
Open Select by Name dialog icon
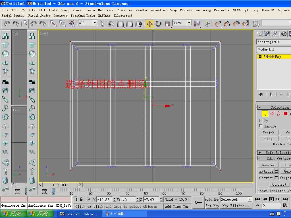pyautogui.click(x=111, y=24)
